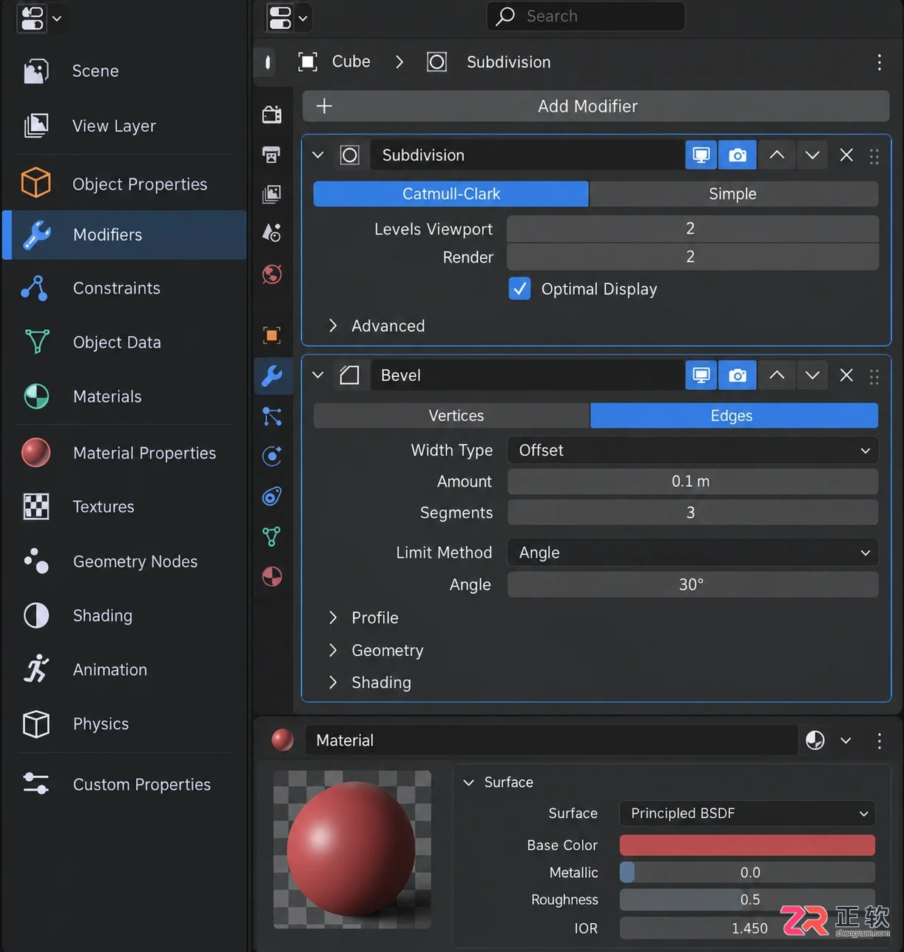Screen dimensions: 904x952
Task: Switch Bevel to Vertices mode
Action: [452, 416]
